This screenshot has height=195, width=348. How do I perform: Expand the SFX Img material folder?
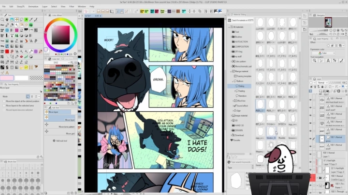pyautogui.click(x=231, y=52)
